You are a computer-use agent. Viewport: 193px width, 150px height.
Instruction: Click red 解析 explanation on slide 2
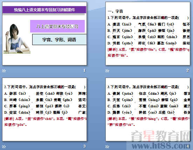pos(149,52)
